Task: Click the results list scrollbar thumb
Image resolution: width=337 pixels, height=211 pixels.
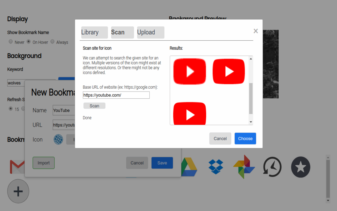Action: pyautogui.click(x=251, y=98)
